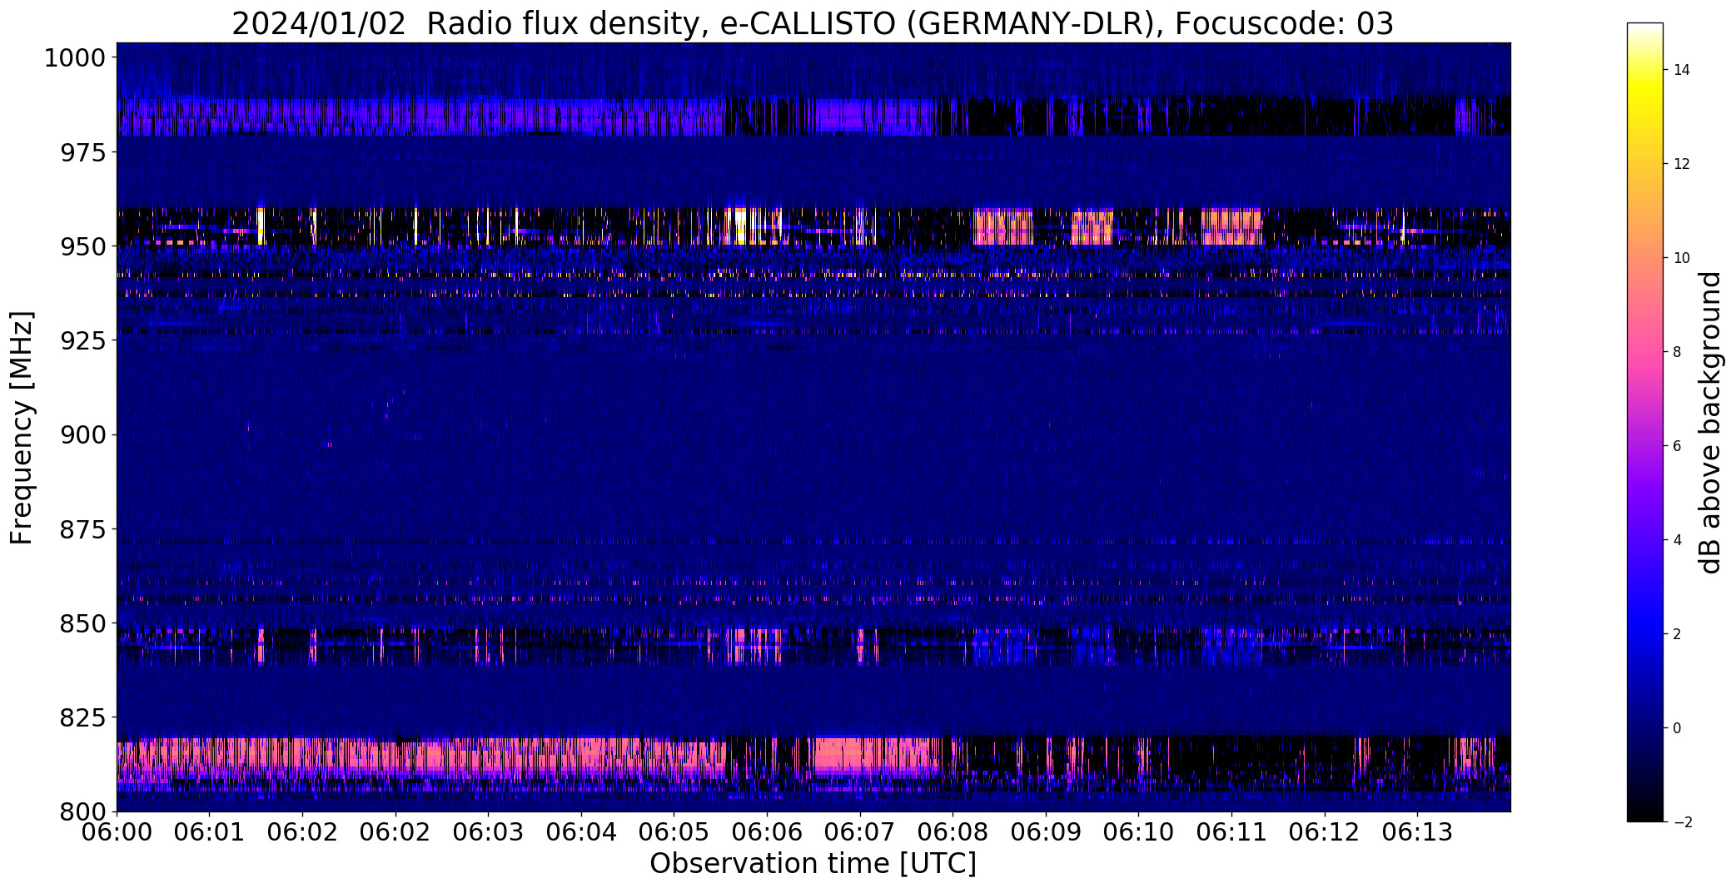Click the 06:09 time tick label

click(1046, 832)
